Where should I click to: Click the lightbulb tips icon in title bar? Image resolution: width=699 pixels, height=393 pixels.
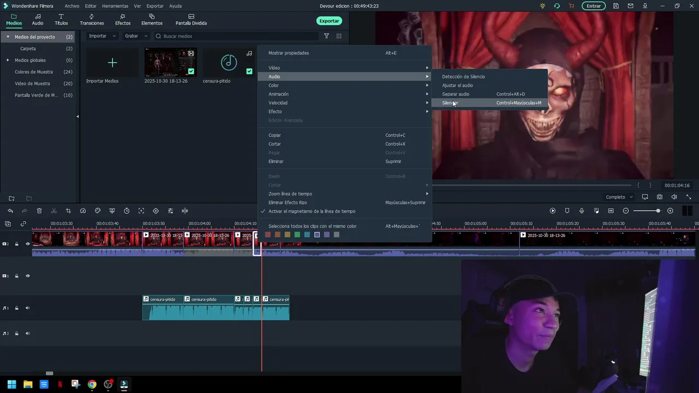click(542, 6)
